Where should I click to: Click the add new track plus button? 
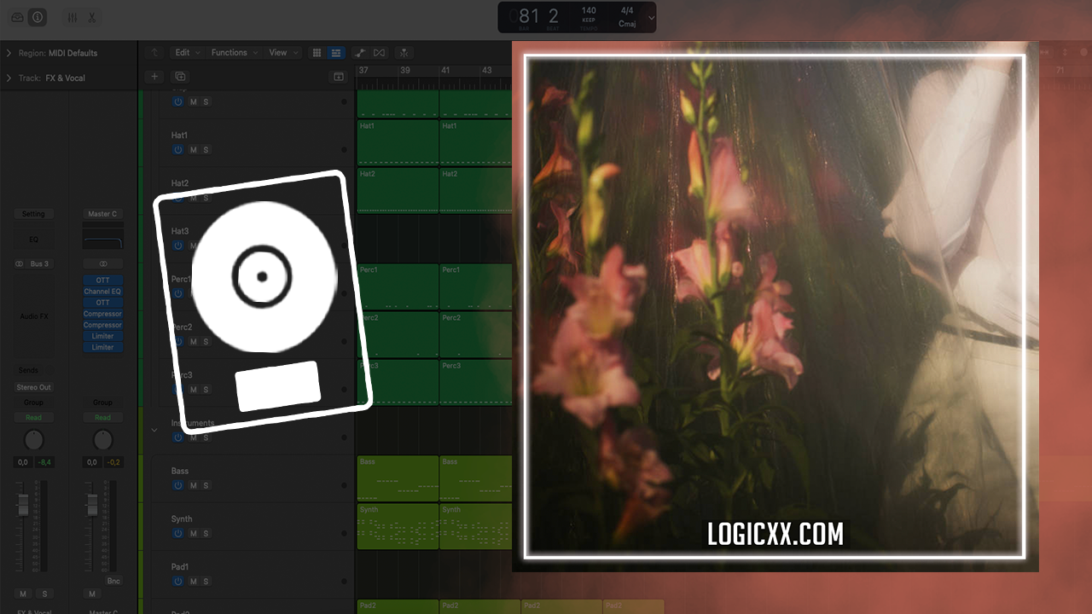click(154, 77)
